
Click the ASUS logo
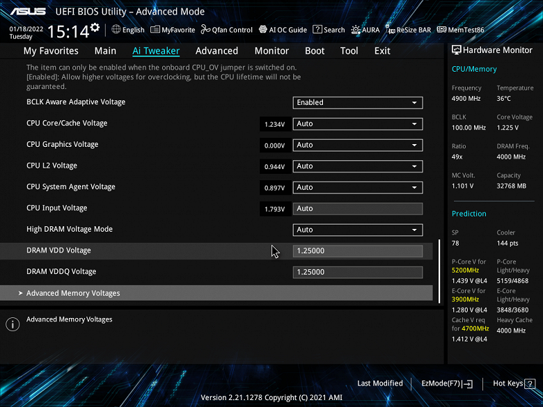[28, 11]
